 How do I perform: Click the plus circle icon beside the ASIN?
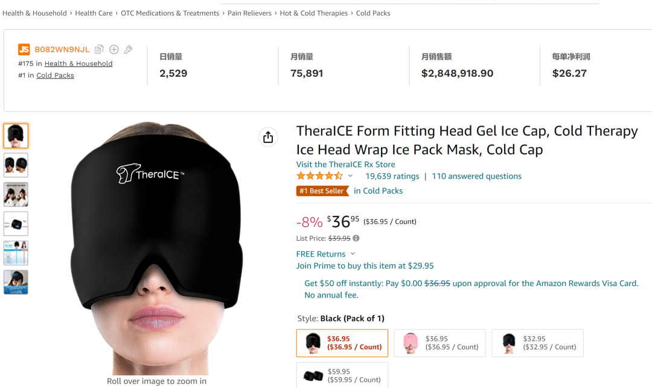[113, 49]
